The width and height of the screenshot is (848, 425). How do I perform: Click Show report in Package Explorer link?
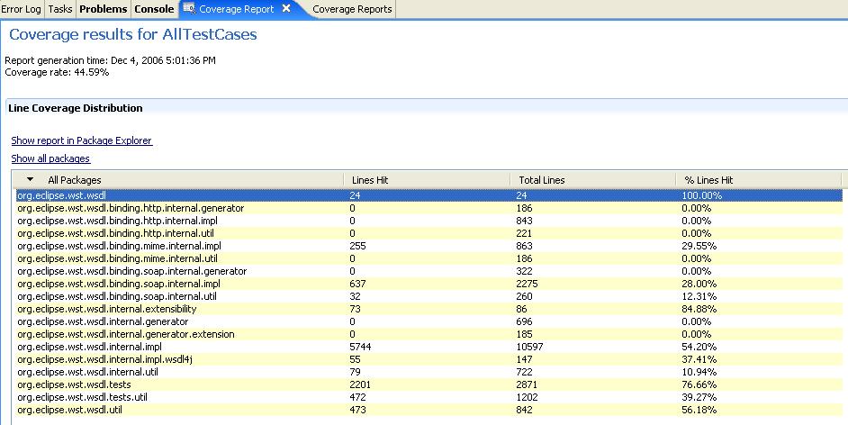(82, 140)
